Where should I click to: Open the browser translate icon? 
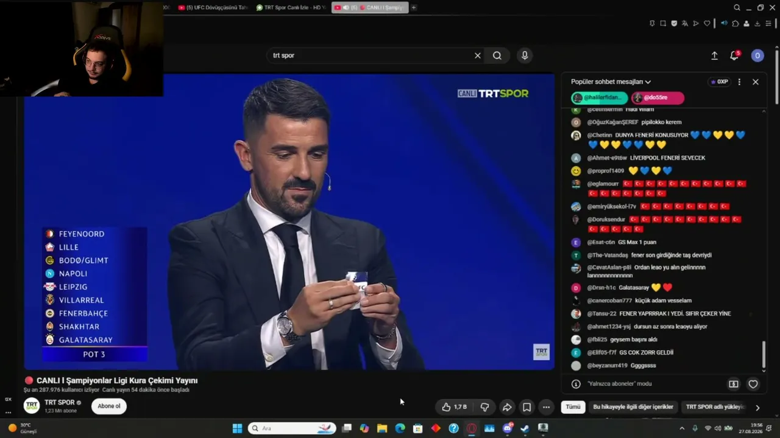coord(685,23)
